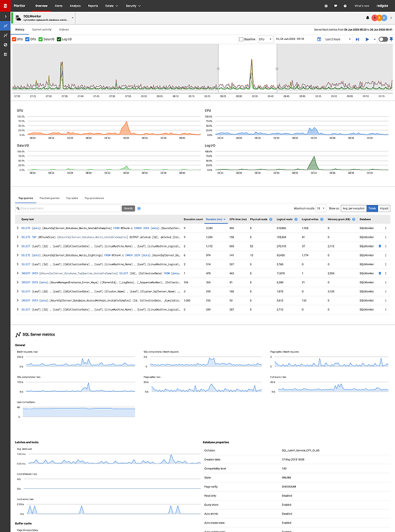
Task: Expand the left sidebar with the chevron icon
Action: pyautogui.click(x=5, y=16)
